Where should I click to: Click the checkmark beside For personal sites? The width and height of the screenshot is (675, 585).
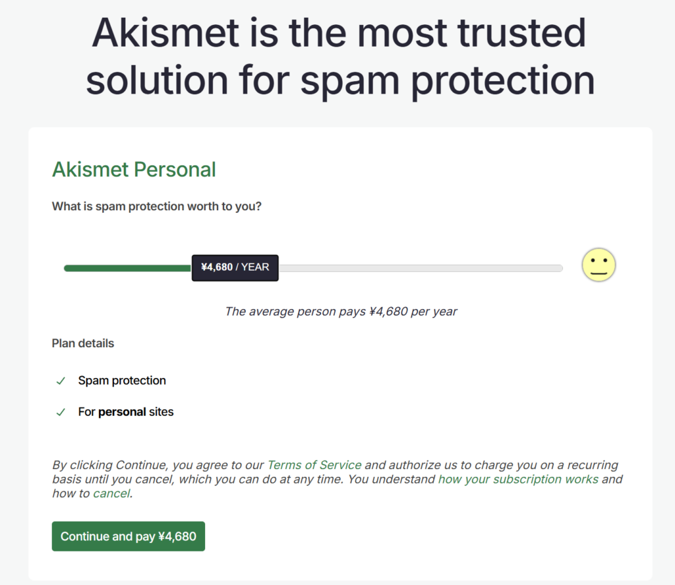61,412
